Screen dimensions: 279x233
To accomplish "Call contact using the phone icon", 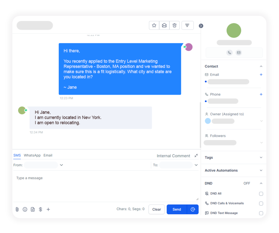I will [x=229, y=53].
